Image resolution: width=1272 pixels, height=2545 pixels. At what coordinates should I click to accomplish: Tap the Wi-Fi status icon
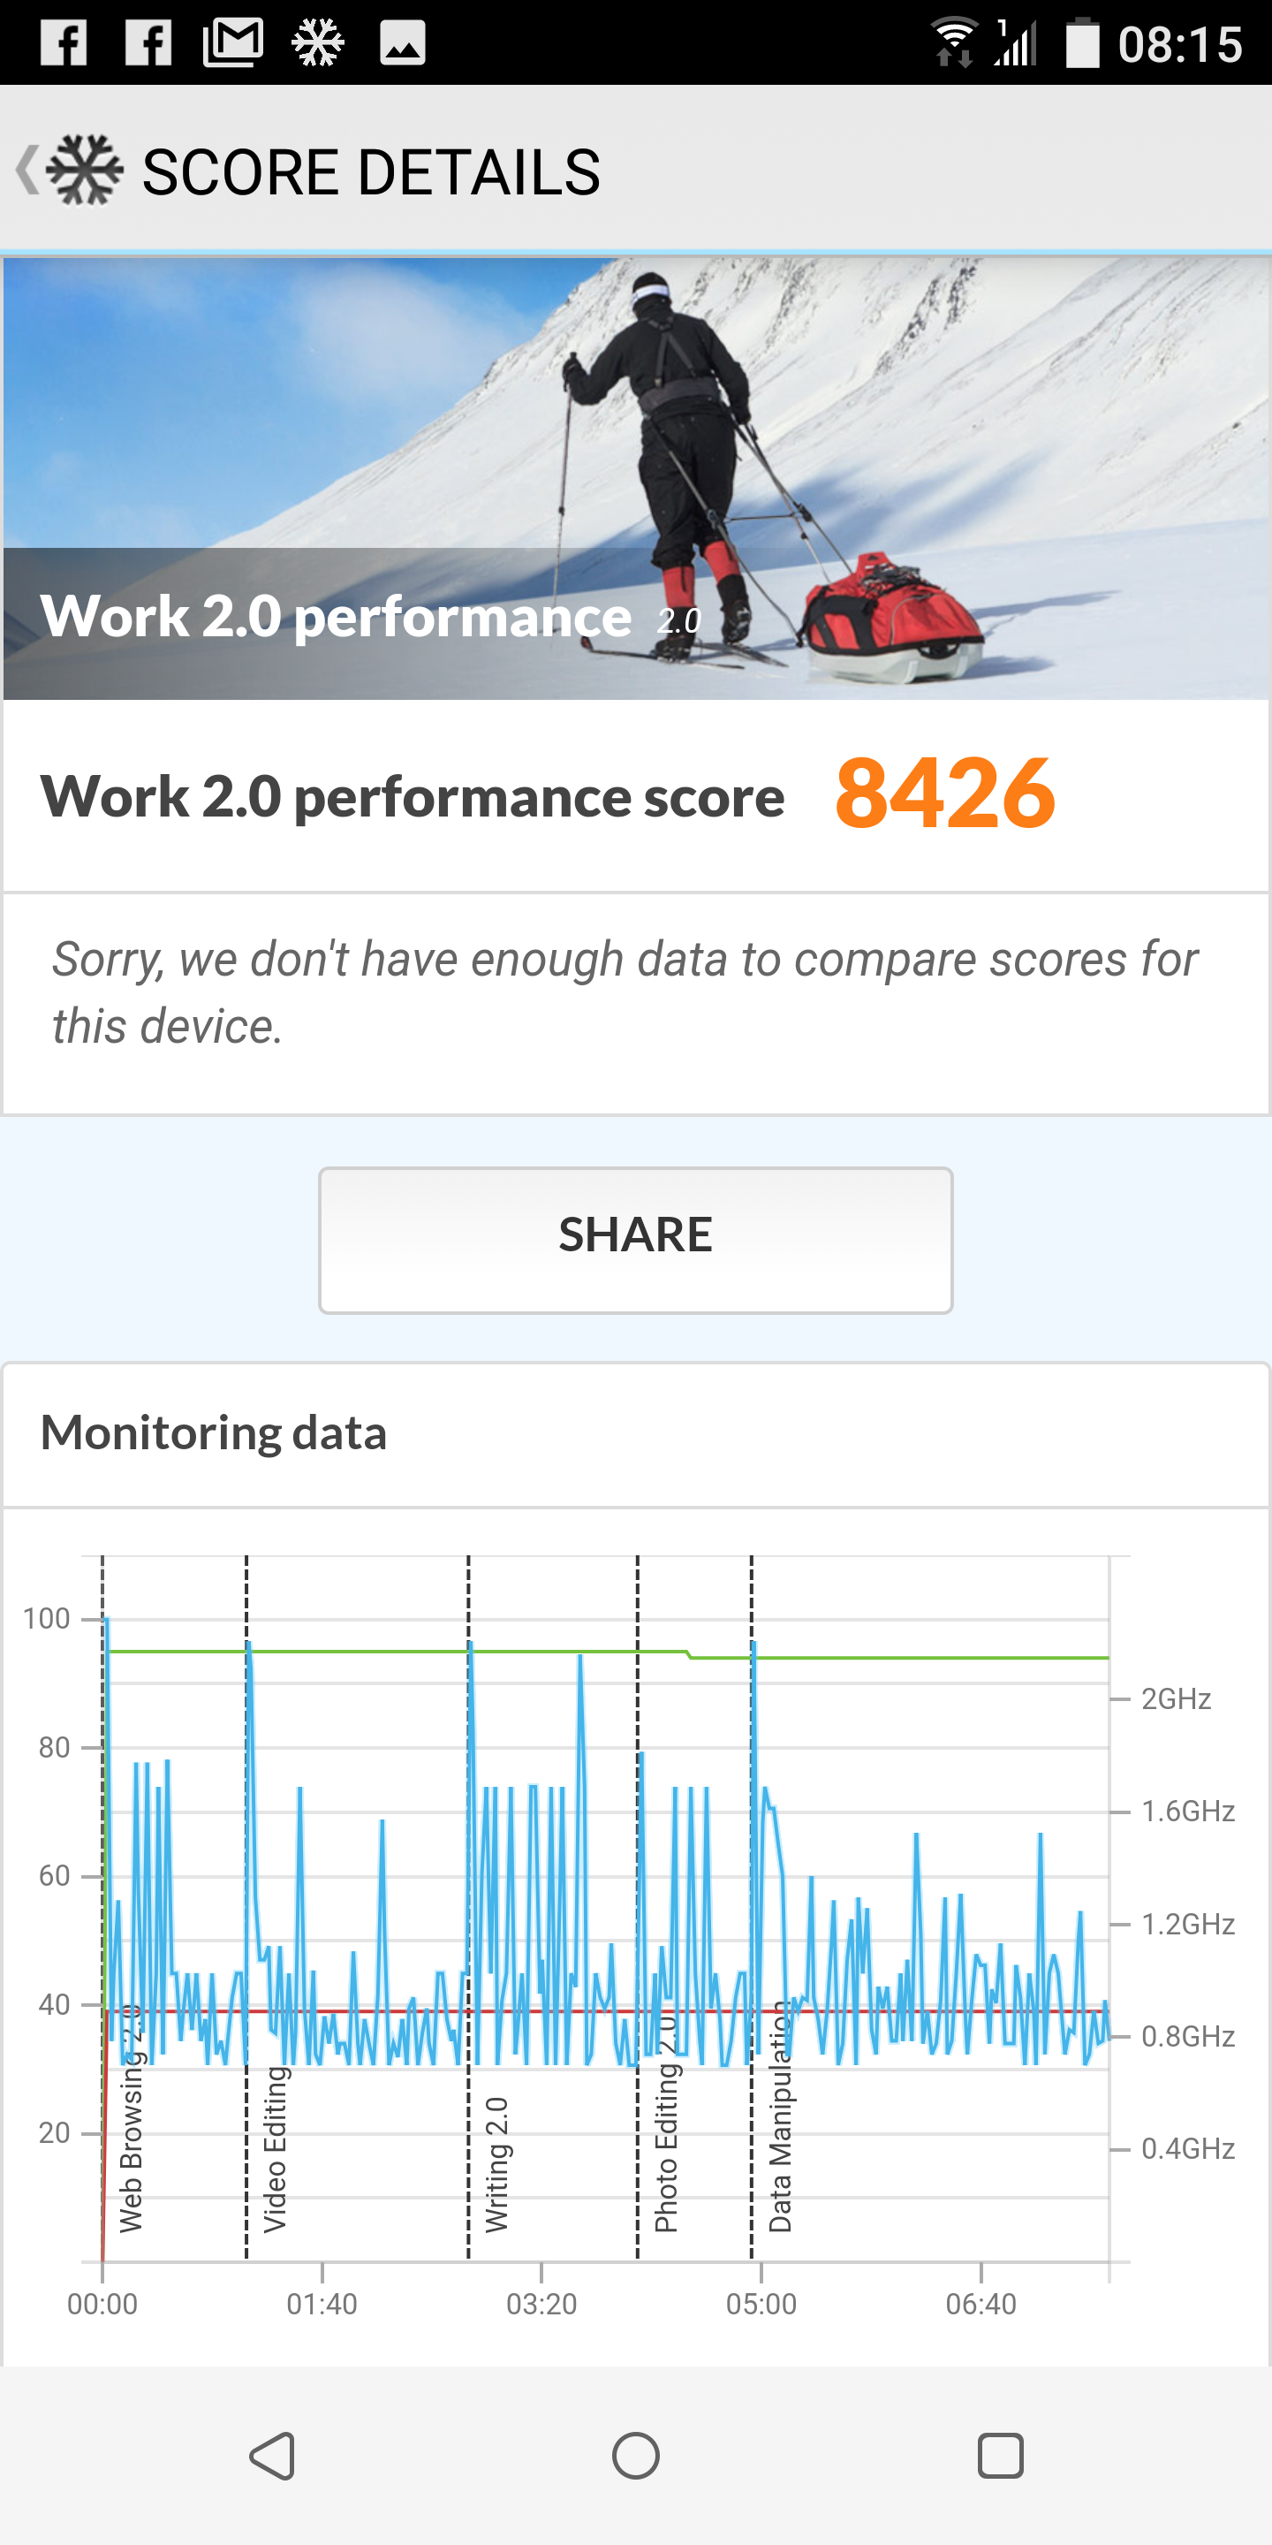point(954,43)
